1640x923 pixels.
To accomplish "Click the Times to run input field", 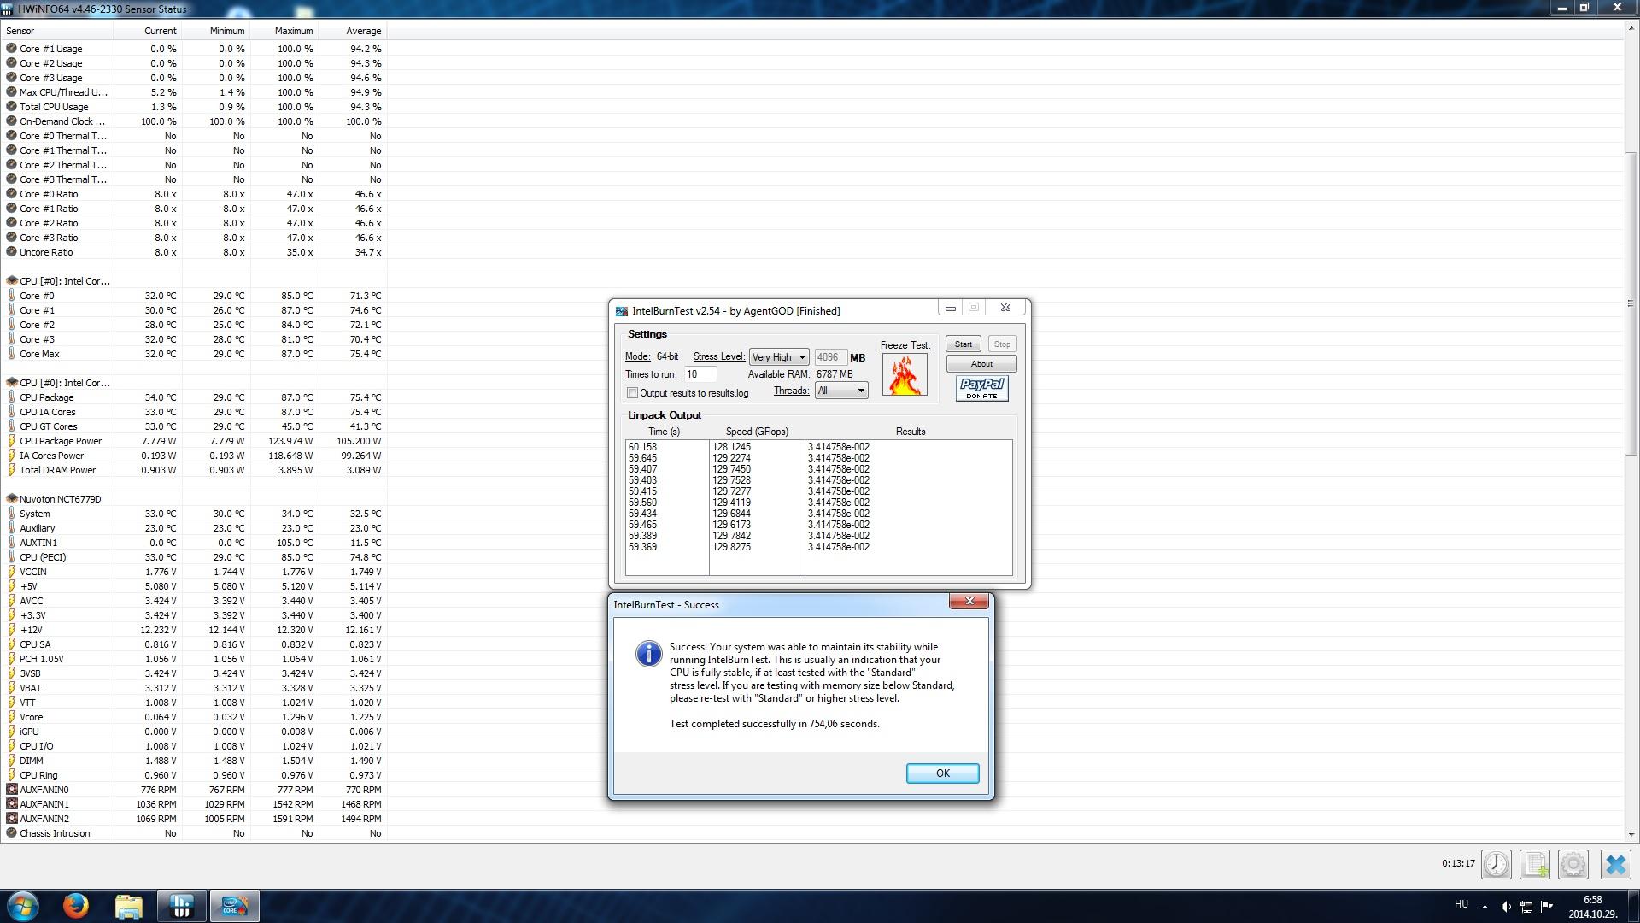I will [700, 374].
